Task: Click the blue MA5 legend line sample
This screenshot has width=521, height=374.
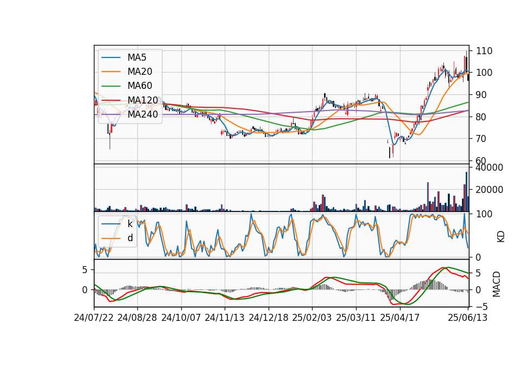Action: (x=111, y=58)
